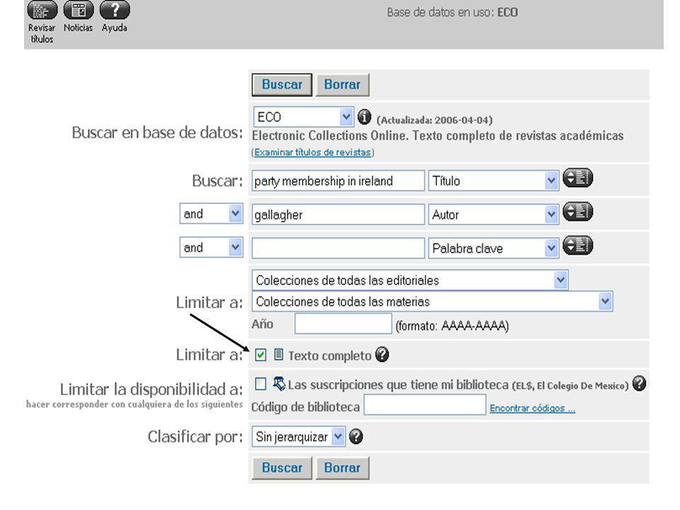
Task: Open index browser icon beside Título field
Action: pyautogui.click(x=578, y=178)
